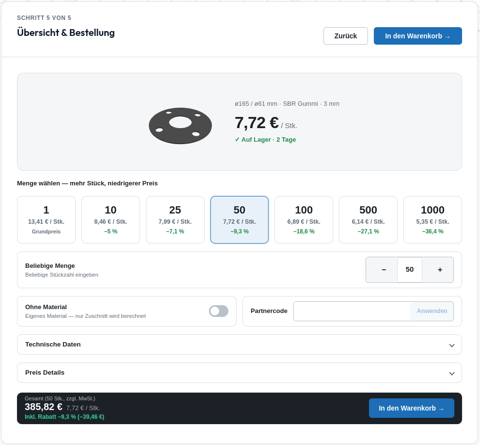The image size is (480, 445).
Task: Click the Übersicht & Bestellung heading
Action: click(66, 33)
